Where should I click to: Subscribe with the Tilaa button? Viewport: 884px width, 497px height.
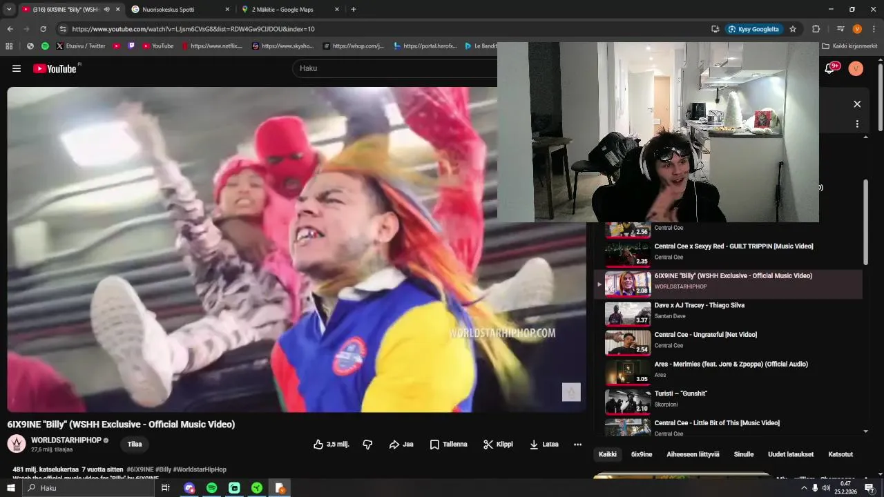[135, 445]
